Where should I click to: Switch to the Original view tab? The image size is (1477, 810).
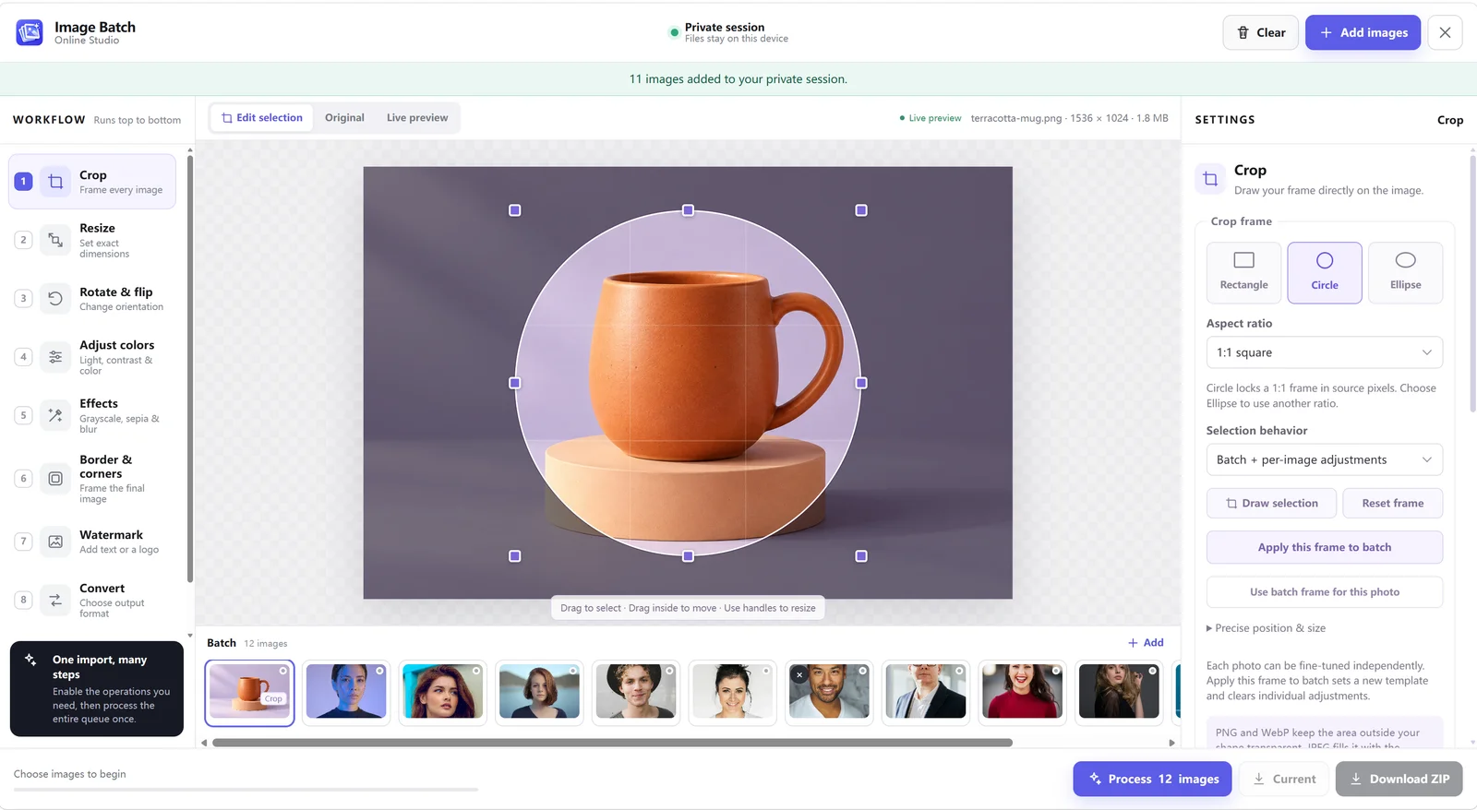click(344, 118)
